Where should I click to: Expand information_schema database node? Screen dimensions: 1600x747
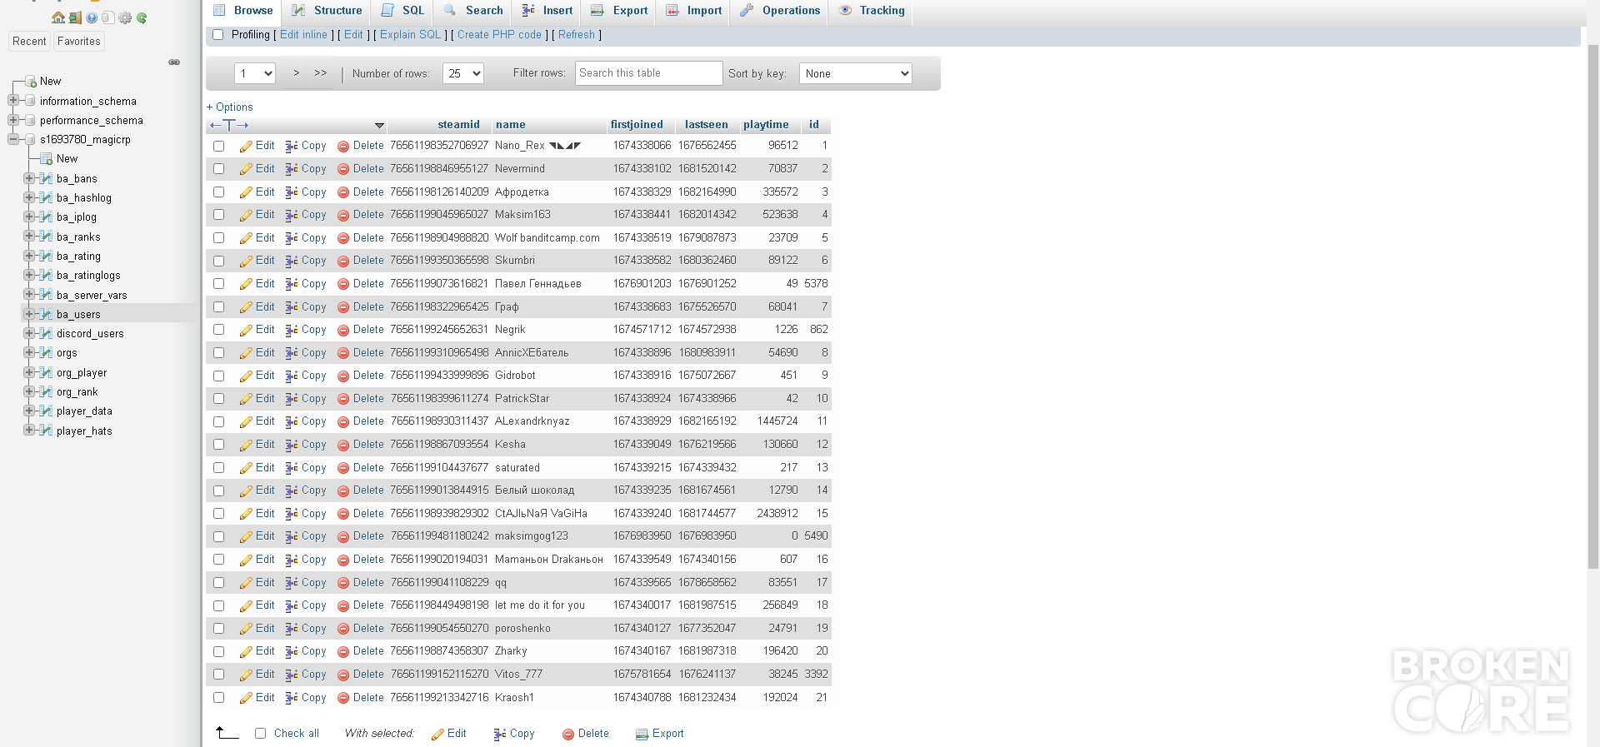[x=13, y=101]
